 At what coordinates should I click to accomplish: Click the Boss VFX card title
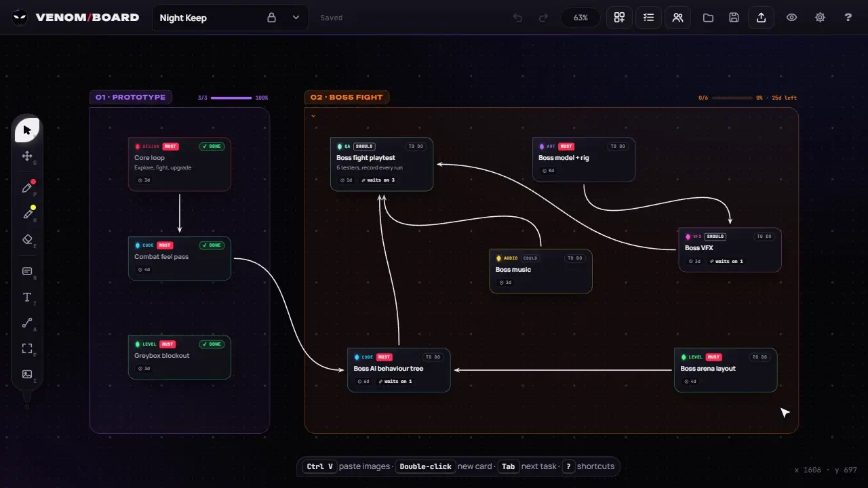[699, 248]
